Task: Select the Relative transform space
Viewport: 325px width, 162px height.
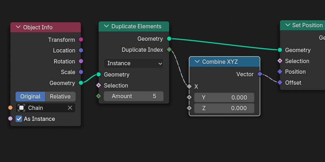Action: tap(60, 96)
